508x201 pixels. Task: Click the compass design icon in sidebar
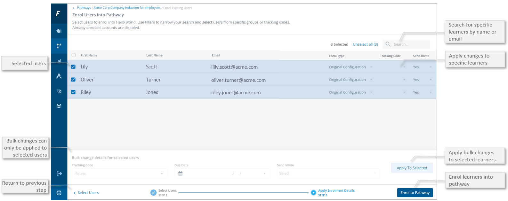pyautogui.click(x=59, y=76)
